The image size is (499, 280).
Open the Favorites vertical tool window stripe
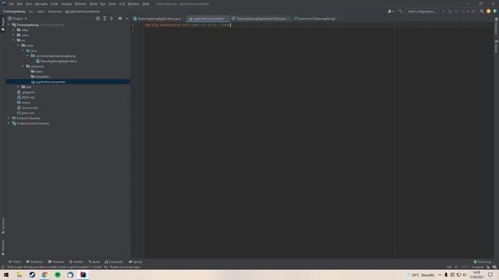[x=3, y=247]
